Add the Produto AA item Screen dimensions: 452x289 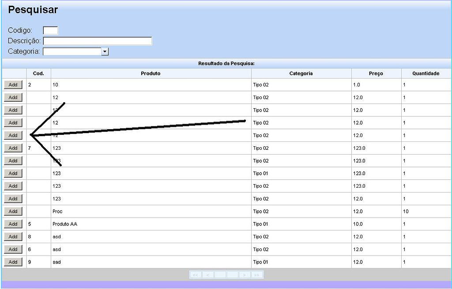13,224
